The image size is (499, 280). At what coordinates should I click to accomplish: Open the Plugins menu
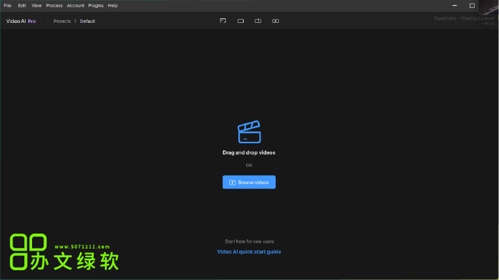96,5
